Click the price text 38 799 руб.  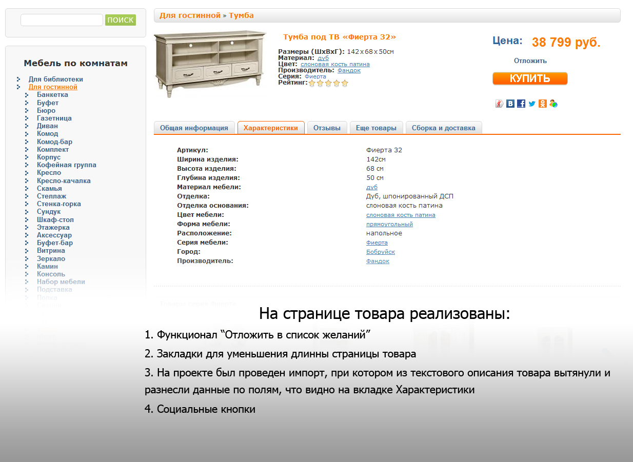566,42
